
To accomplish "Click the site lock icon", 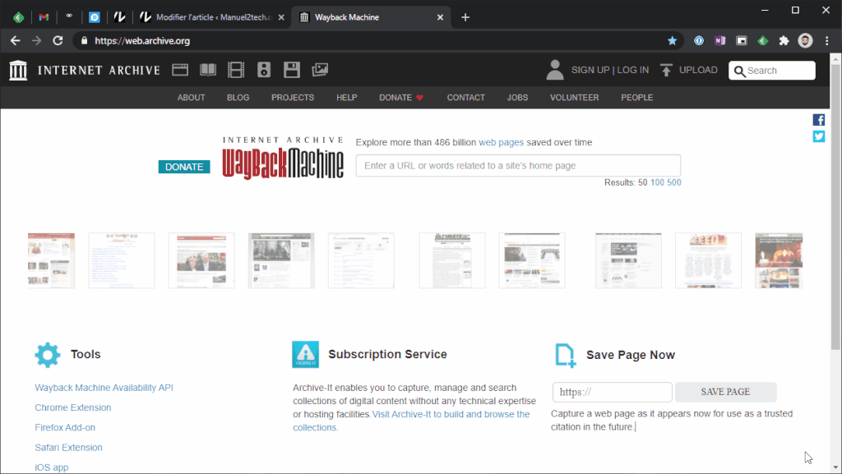I will tap(84, 41).
